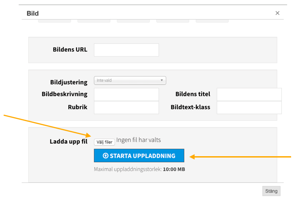Click the 'Ingen fil har valts' text

[x=138, y=140]
